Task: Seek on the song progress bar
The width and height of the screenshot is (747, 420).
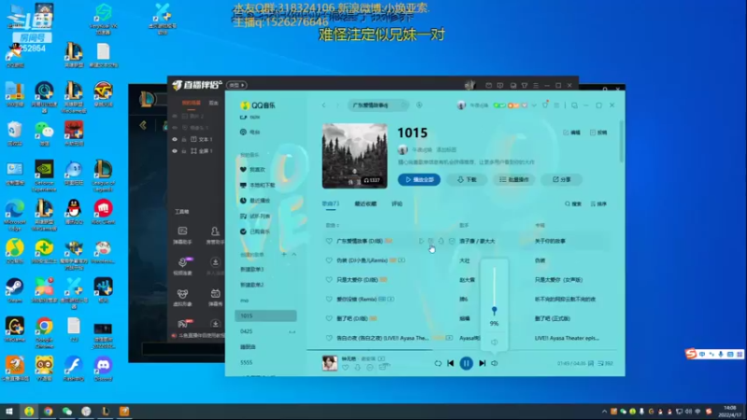Action: [461, 350]
